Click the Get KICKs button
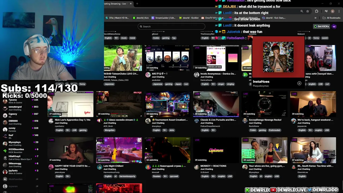This screenshot has height=193, width=343. click(321, 26)
